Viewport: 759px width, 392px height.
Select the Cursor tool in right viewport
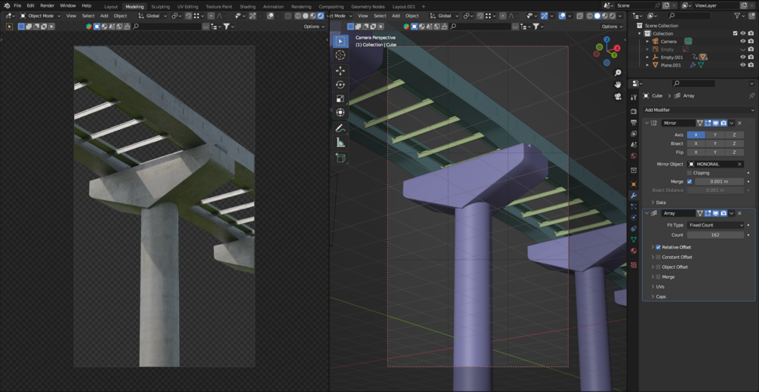click(x=341, y=55)
